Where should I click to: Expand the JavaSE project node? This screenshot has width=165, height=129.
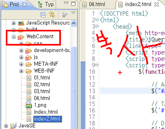point(6,126)
